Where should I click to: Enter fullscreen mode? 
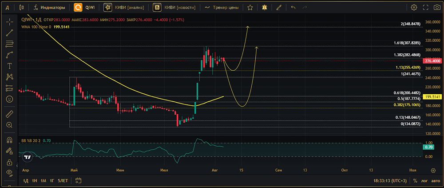(x=426, y=8)
